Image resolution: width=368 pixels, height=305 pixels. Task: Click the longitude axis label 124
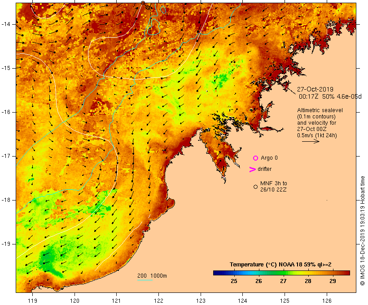pos(242,301)
